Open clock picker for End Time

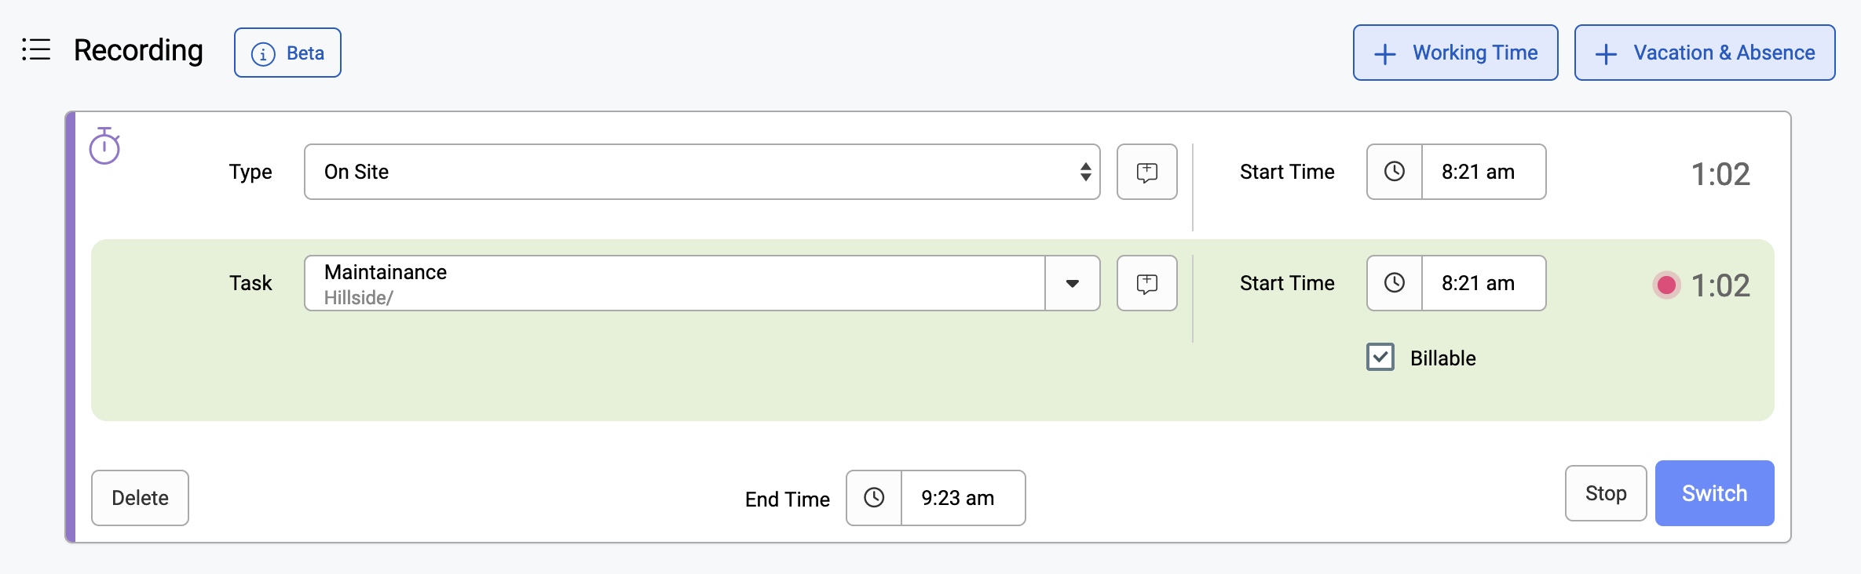click(x=874, y=498)
